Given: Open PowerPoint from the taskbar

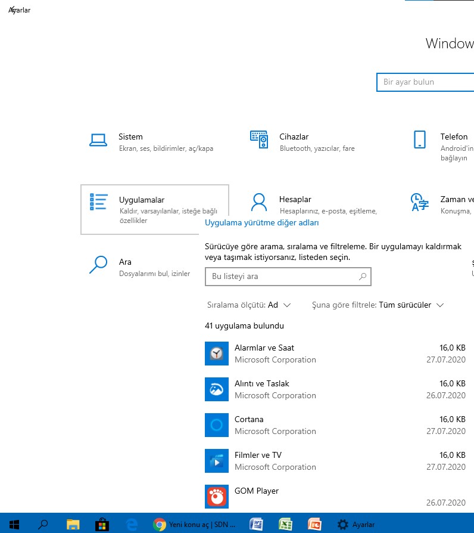Looking at the screenshot, I should tap(315, 525).
